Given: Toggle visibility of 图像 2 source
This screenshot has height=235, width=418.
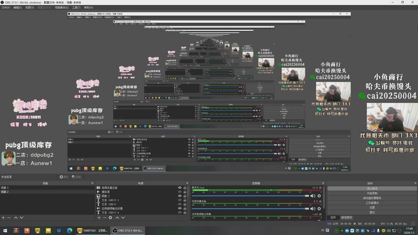Looking at the screenshot, I should pos(180,196).
